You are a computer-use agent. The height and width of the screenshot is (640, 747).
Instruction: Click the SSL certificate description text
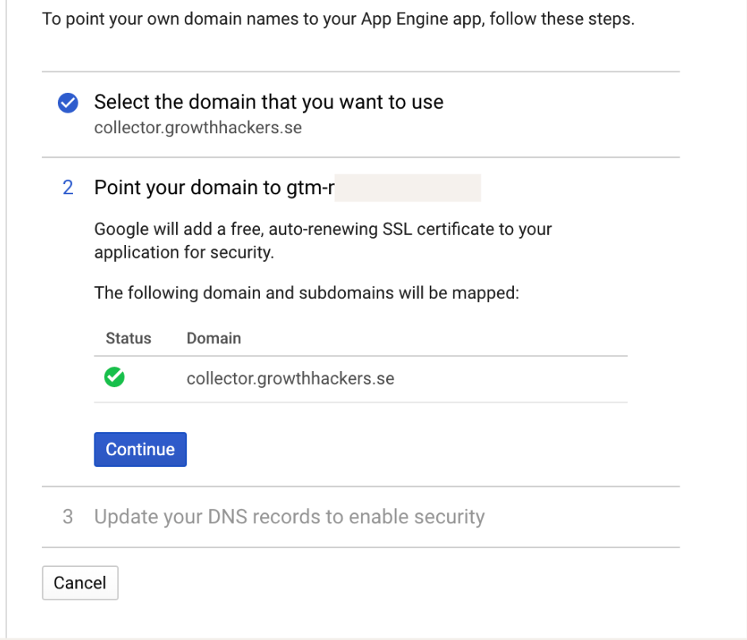point(322,241)
